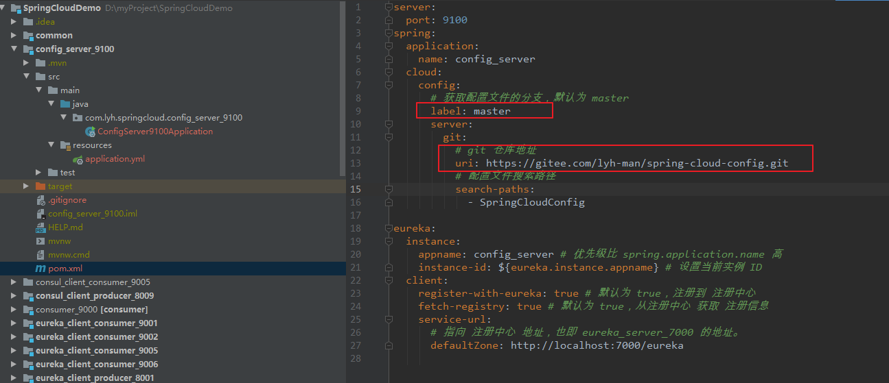The height and width of the screenshot is (383, 889).
Task: Click the consul_client_consumer_9005 folder icon
Action: coord(28,282)
